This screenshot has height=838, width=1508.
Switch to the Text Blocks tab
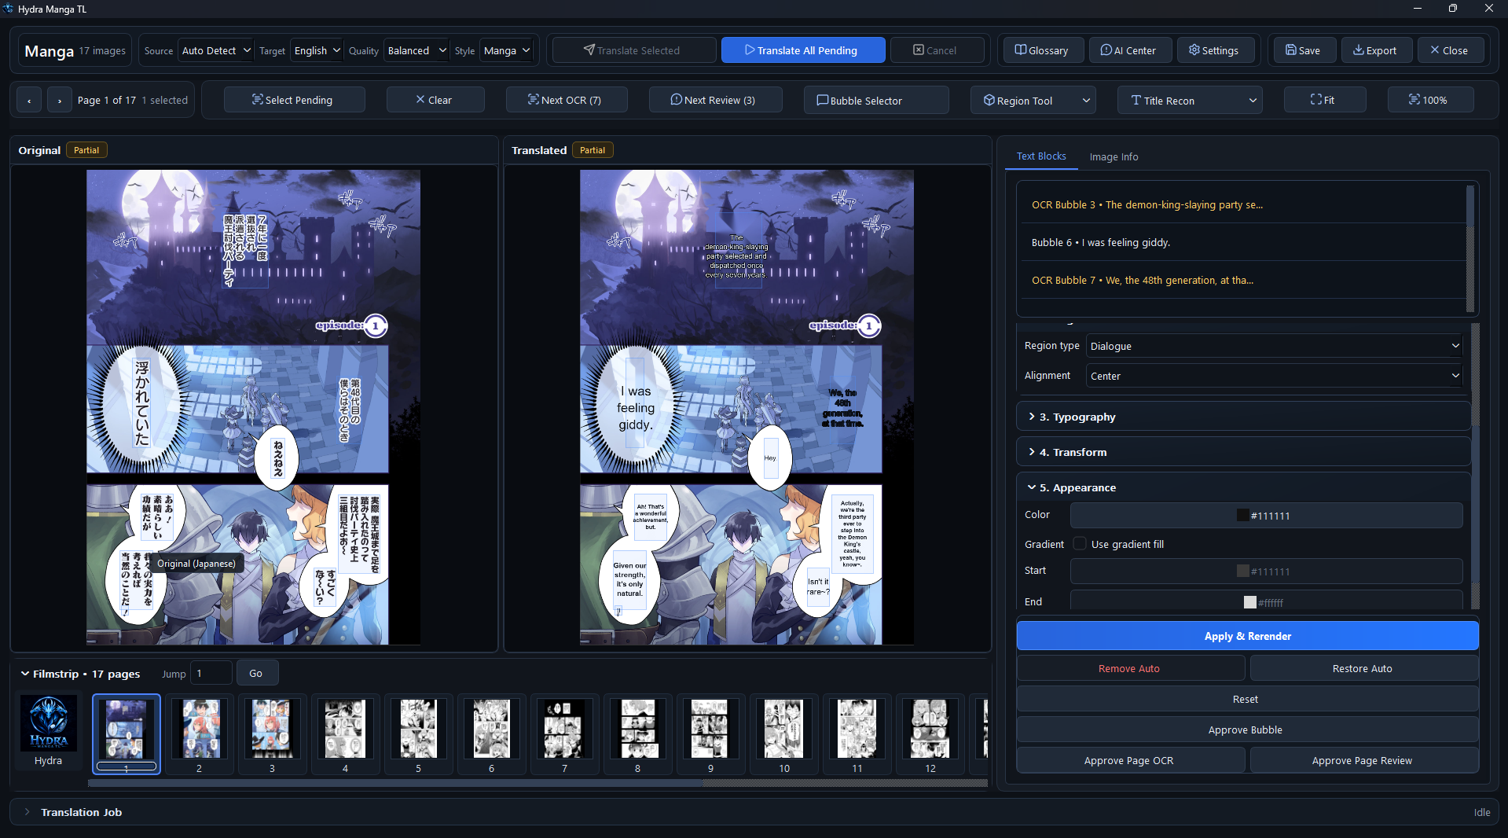(1041, 156)
